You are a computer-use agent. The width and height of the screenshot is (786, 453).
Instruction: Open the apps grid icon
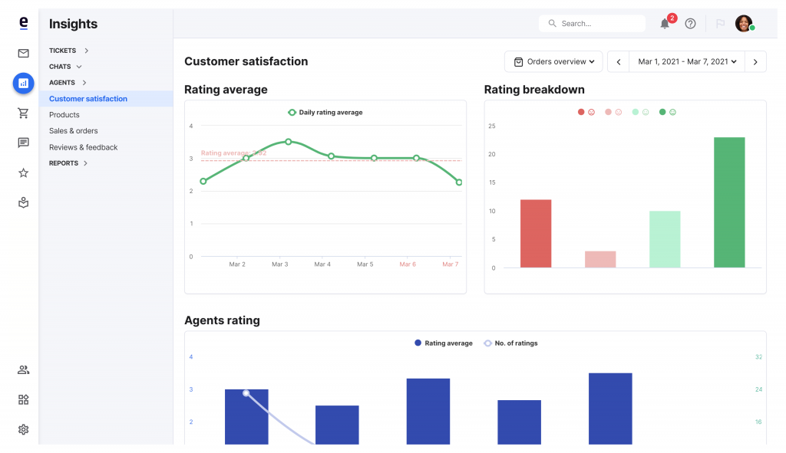coord(23,399)
